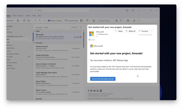Click the Print icon in the ribbon
183x109 pixels.
[x=94, y=21]
